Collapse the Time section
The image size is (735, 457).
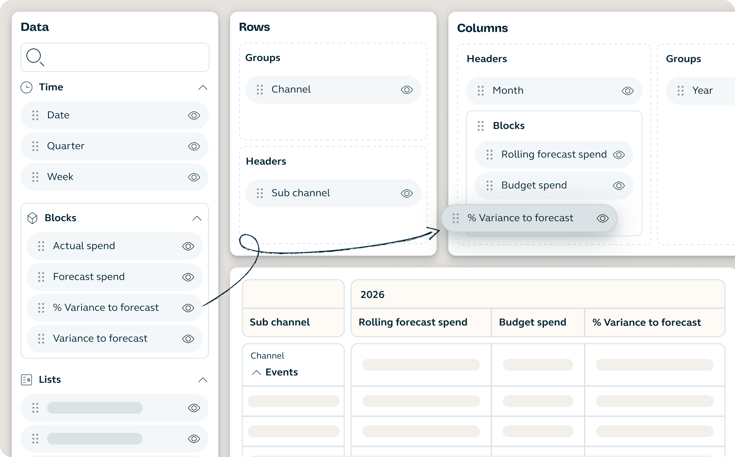click(203, 87)
